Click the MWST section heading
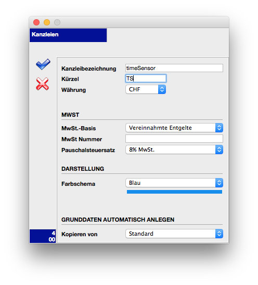The height and width of the screenshot is (285, 258). pos(70,115)
